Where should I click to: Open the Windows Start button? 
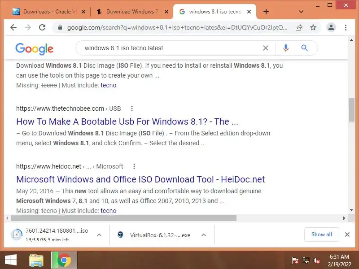click(x=10, y=260)
